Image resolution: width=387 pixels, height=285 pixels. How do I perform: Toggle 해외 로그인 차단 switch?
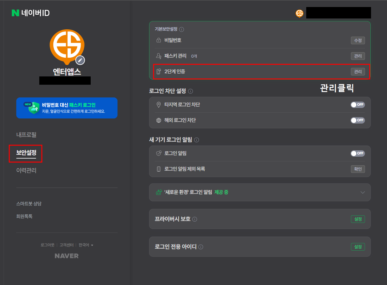point(358,120)
